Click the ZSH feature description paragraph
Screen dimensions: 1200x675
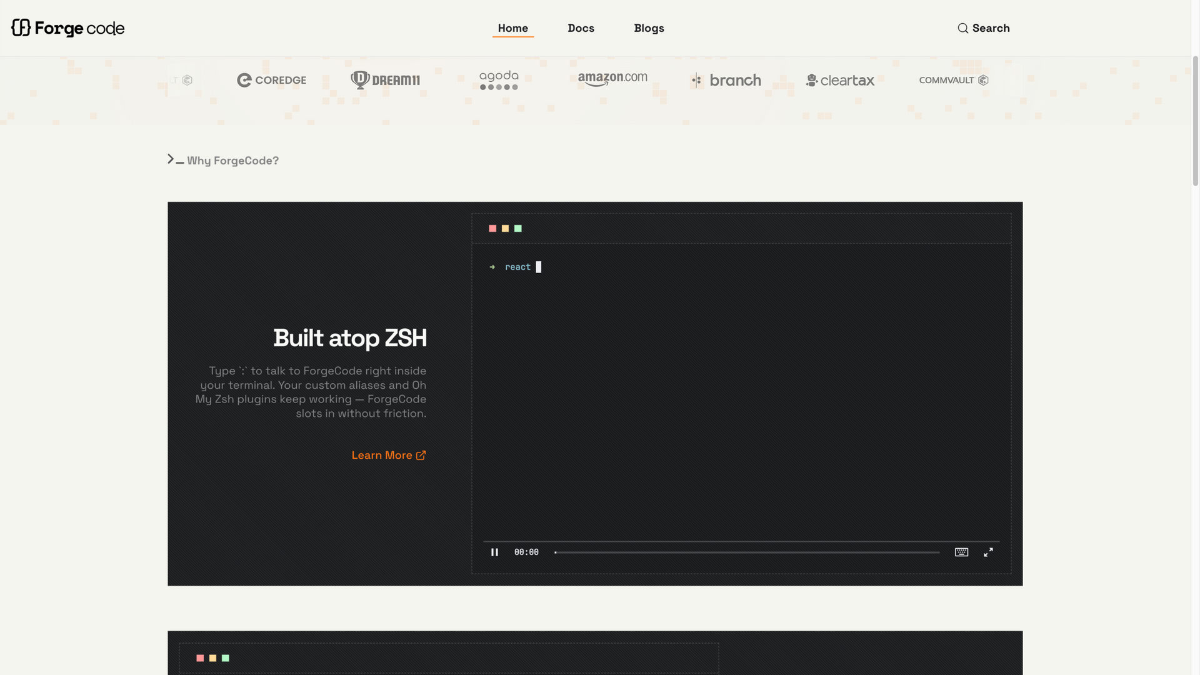pos(311,392)
